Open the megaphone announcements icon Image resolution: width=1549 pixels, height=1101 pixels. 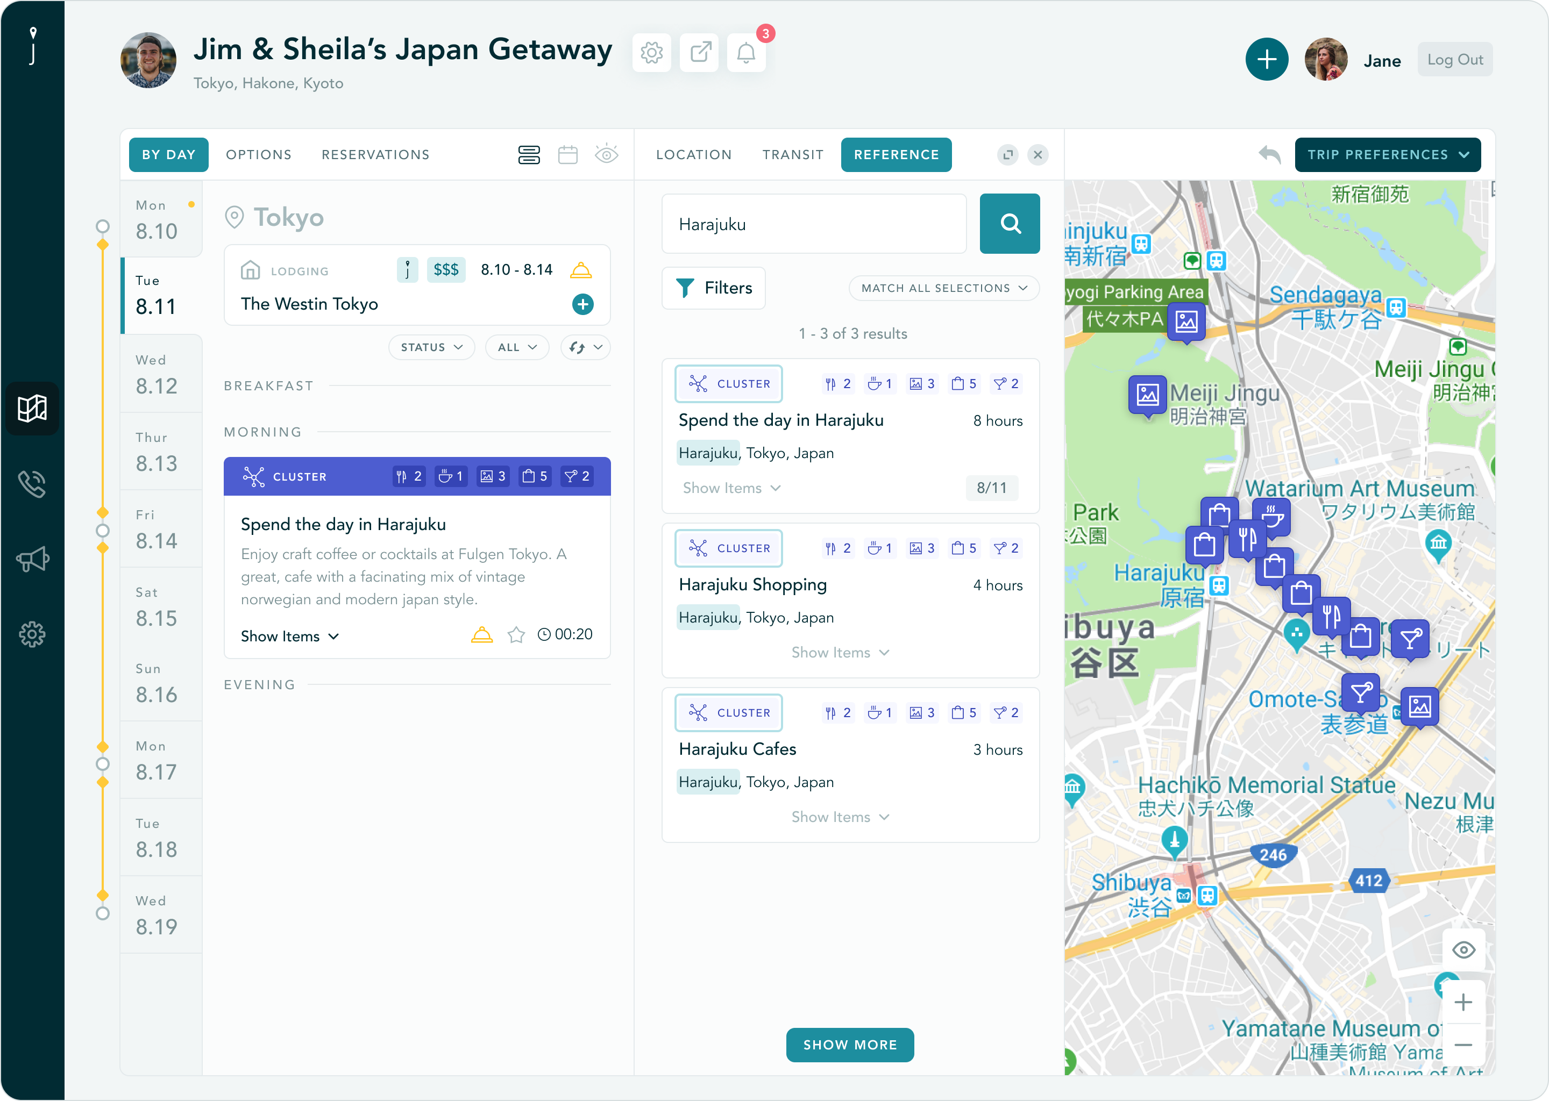32,559
